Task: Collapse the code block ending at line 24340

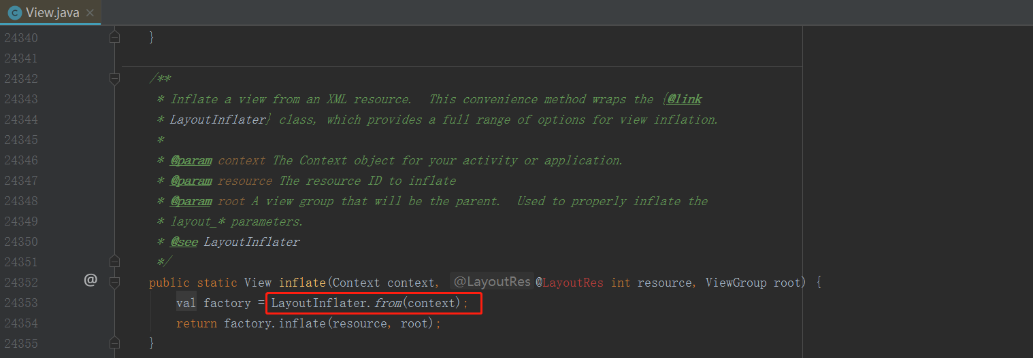Action: click(114, 37)
